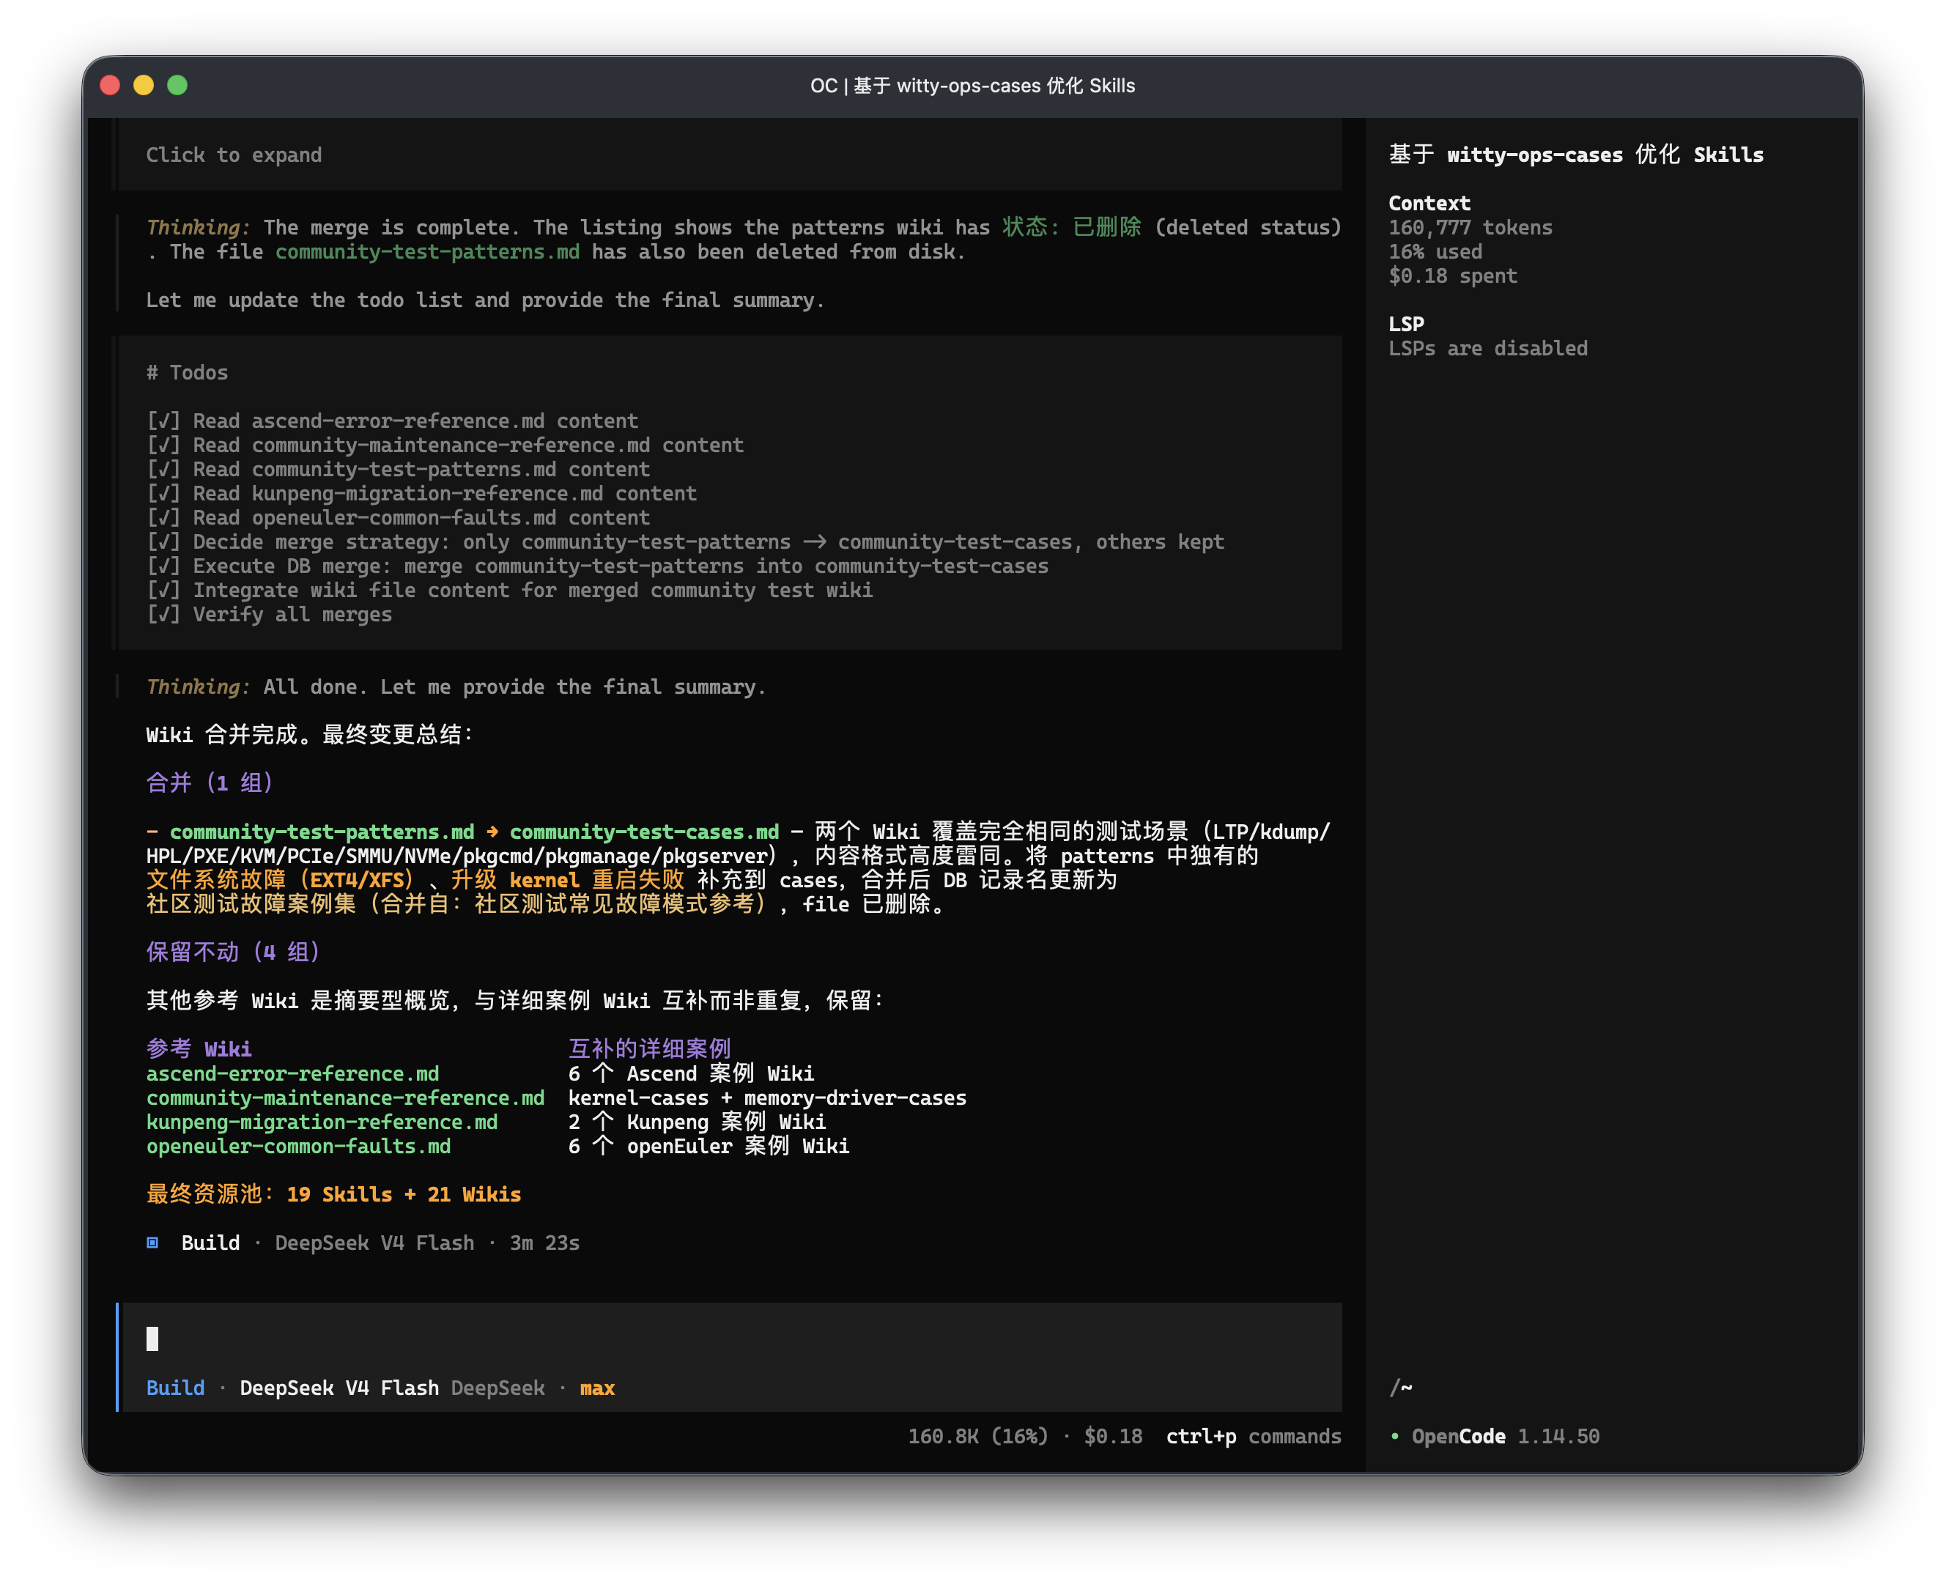The height and width of the screenshot is (1584, 1946).
Task: Click the "# Todos" heading
Action: tap(187, 372)
